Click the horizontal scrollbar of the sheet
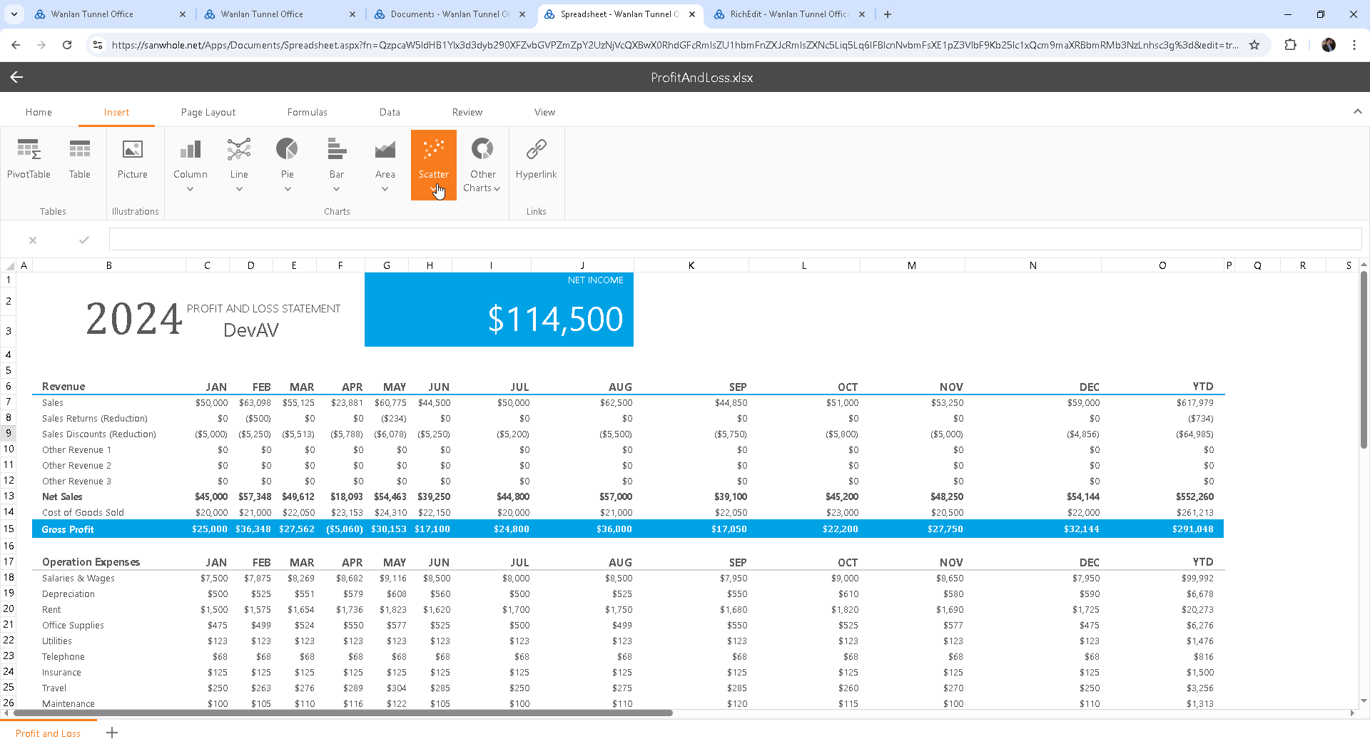 (x=342, y=713)
